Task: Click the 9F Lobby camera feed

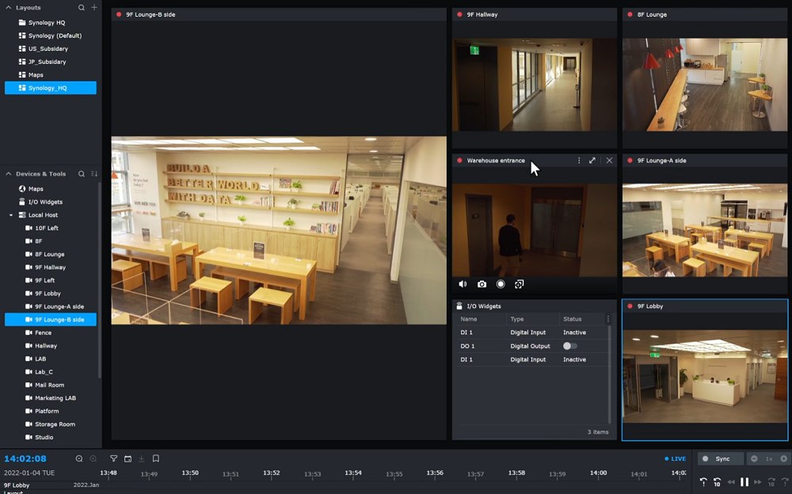Action: [x=705, y=376]
